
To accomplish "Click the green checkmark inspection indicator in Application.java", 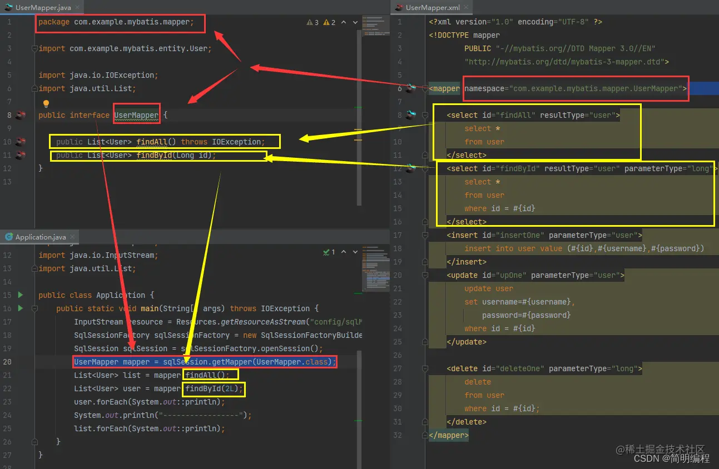I will 329,252.
